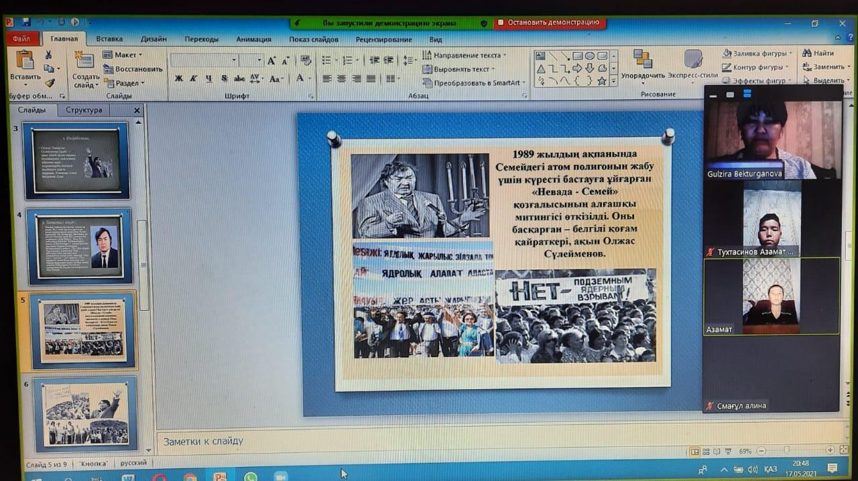Click Остановить демонстрацию button

[550, 22]
